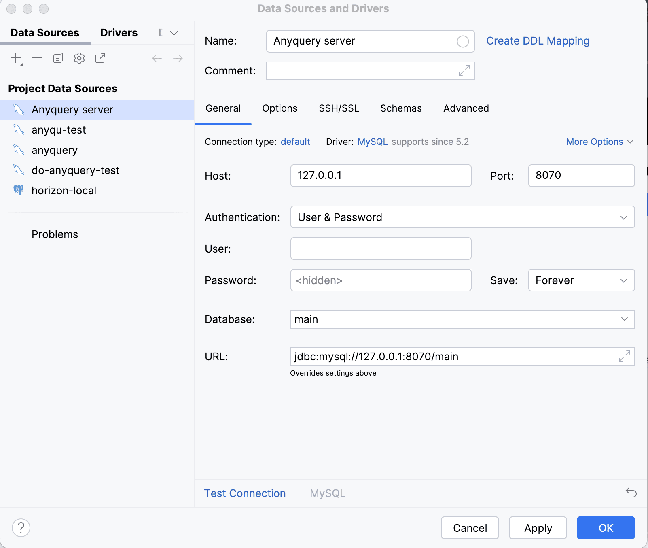Viewport: 648px width, 548px height.
Task: Open the Save password Forever dropdown
Action: [x=581, y=280]
